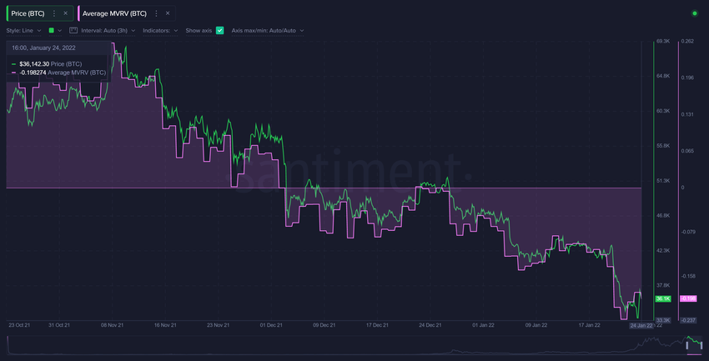Screen dimensions: 709x361
Task: Click the 08 Nov 21 x-axis label
Action: click(110, 325)
